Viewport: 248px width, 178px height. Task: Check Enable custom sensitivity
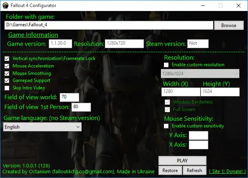(166, 126)
